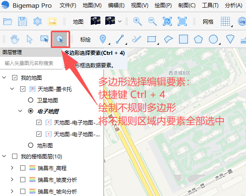Toggle the 天地图-墨卡托 checkbox

pos(23,89)
